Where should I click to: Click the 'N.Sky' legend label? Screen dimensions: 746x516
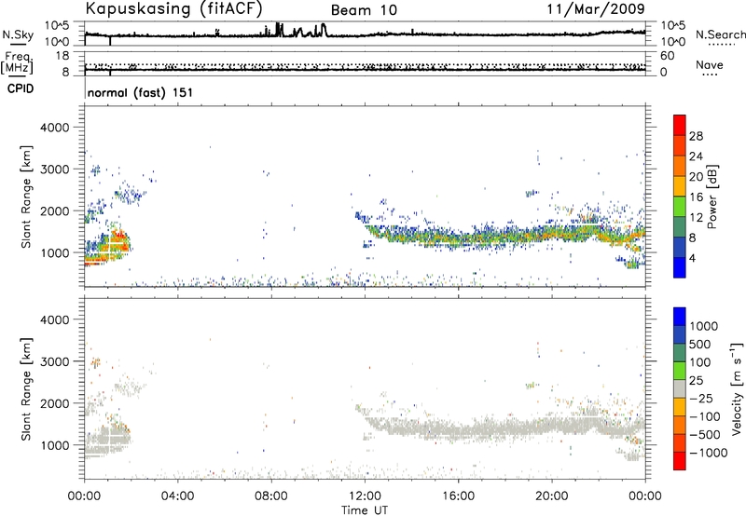coord(18,34)
